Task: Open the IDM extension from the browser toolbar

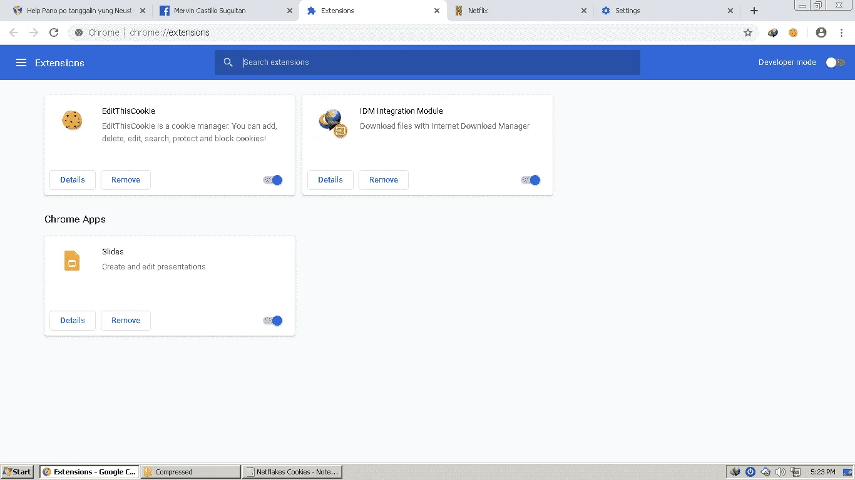Action: point(773,32)
